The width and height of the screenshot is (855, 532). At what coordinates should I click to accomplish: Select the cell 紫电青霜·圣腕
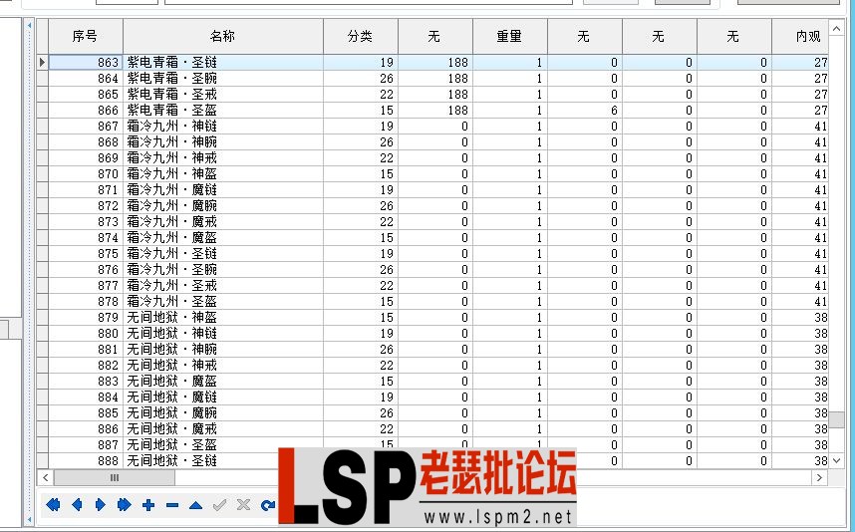coord(223,78)
